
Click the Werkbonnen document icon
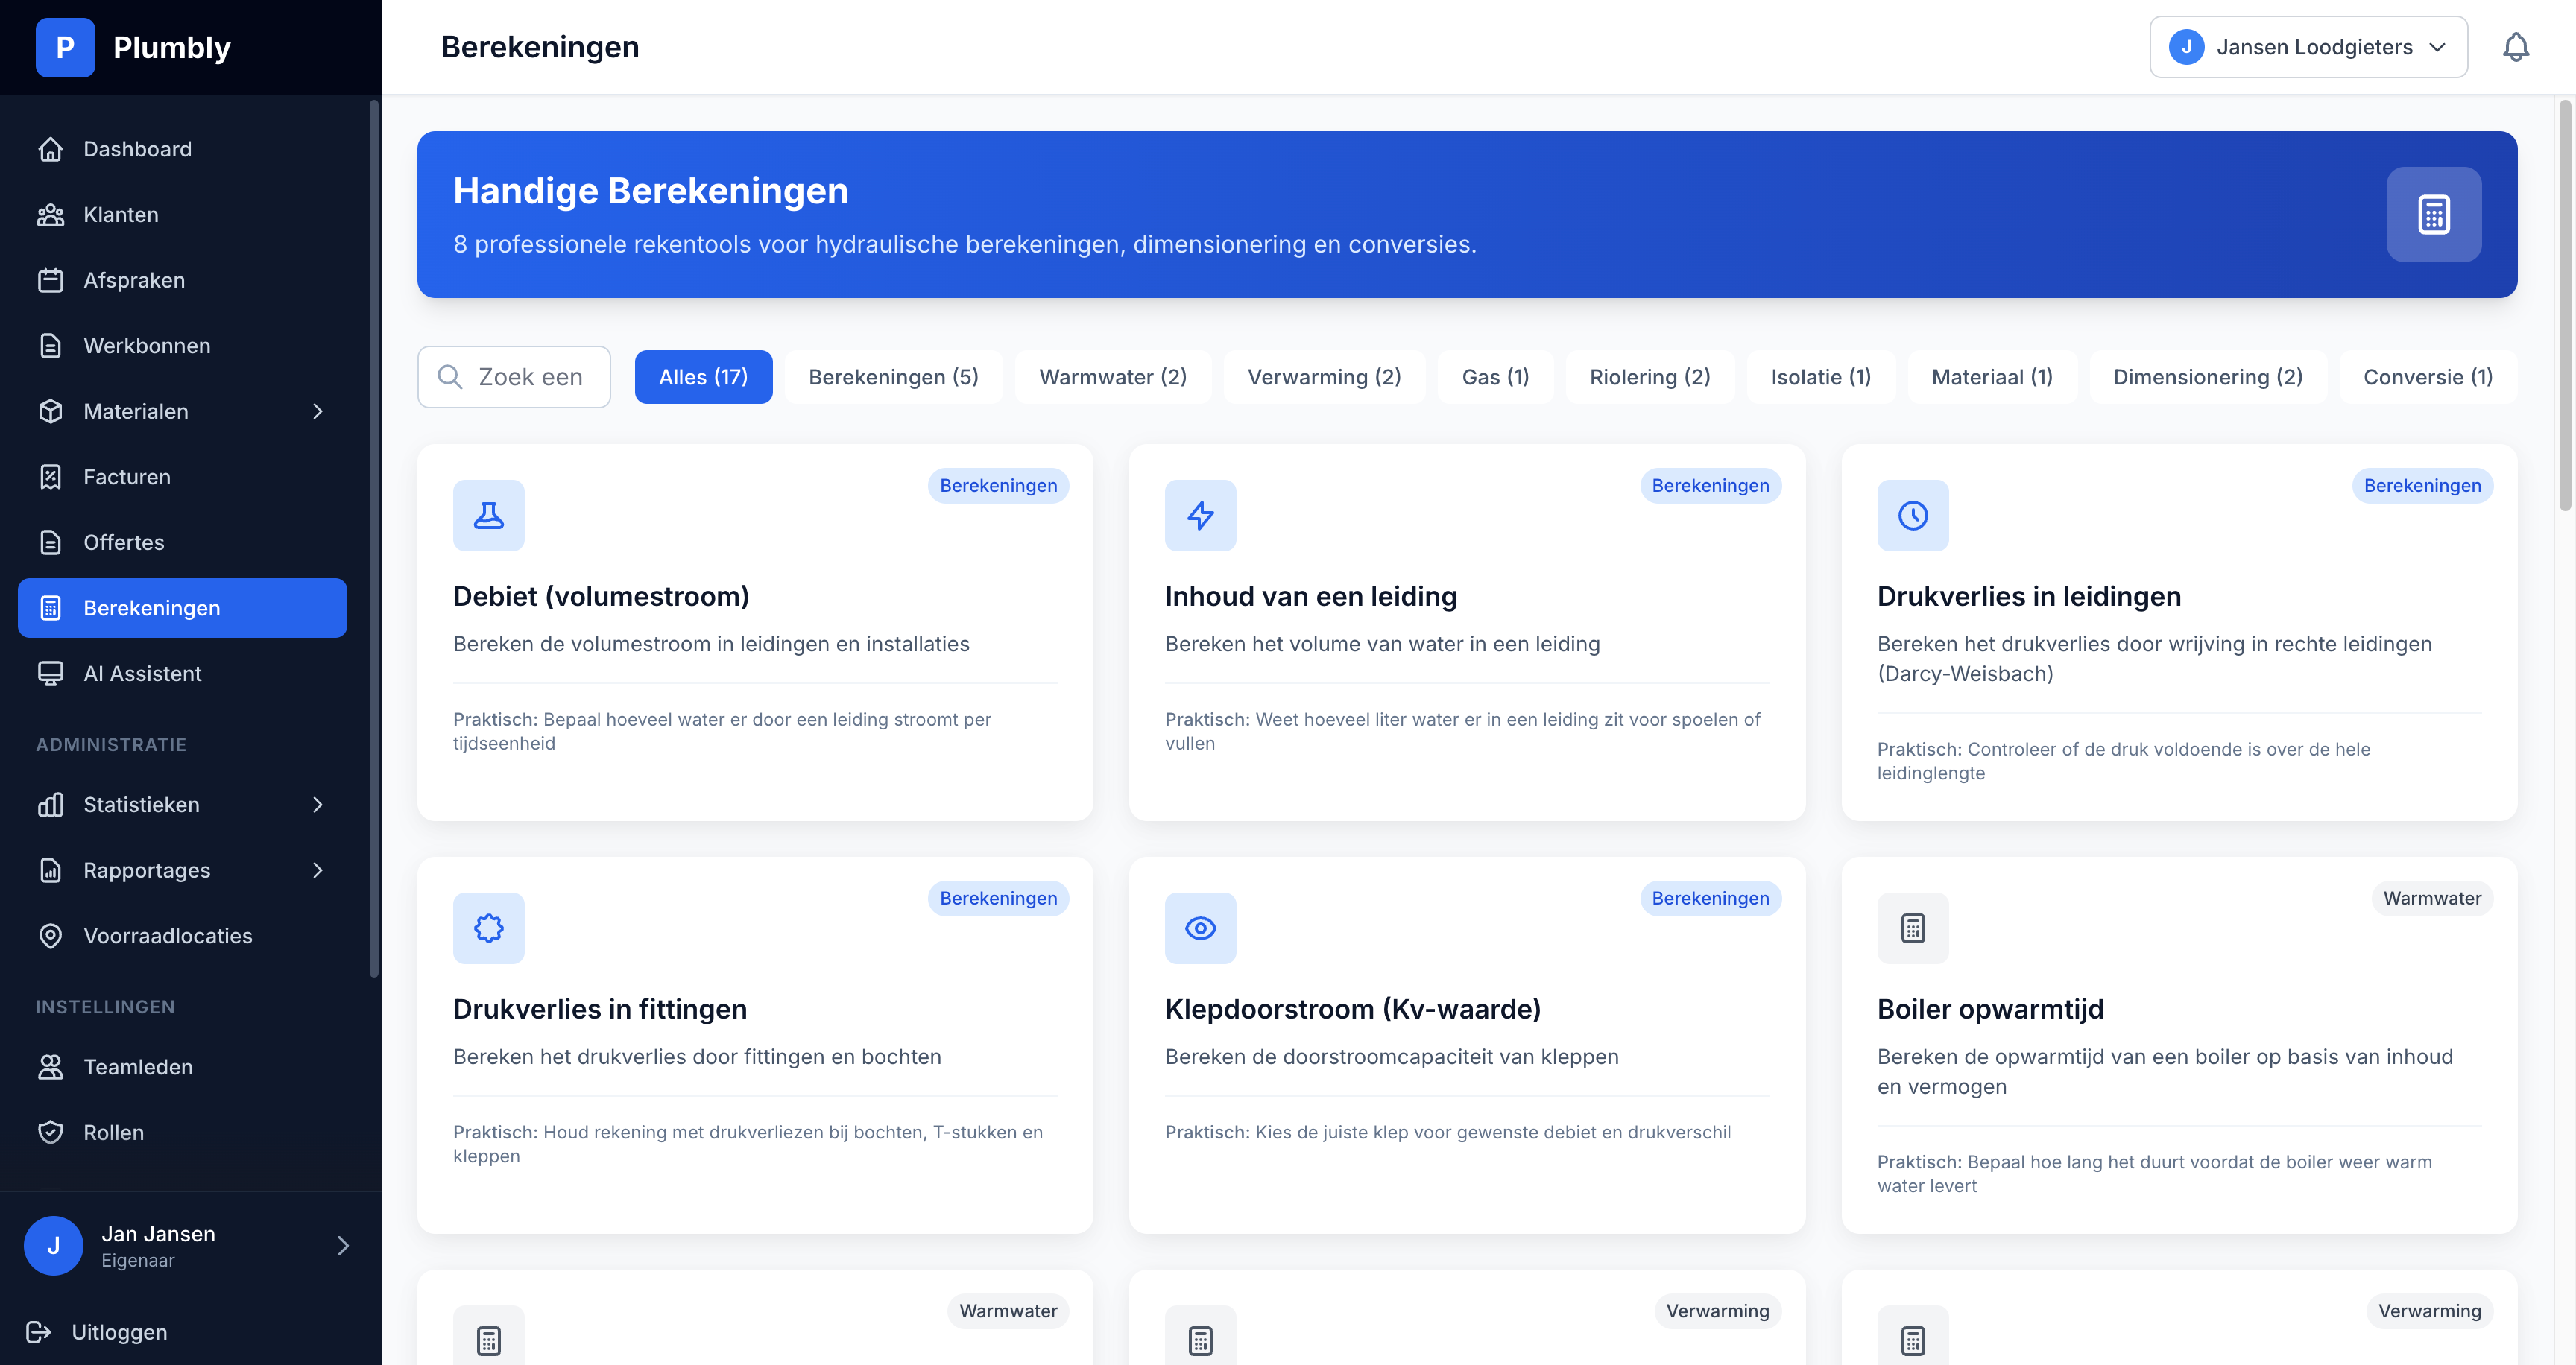tap(50, 346)
